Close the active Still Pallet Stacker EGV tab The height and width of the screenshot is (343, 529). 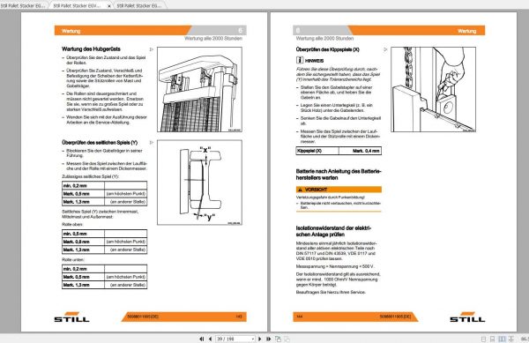click(109, 6)
